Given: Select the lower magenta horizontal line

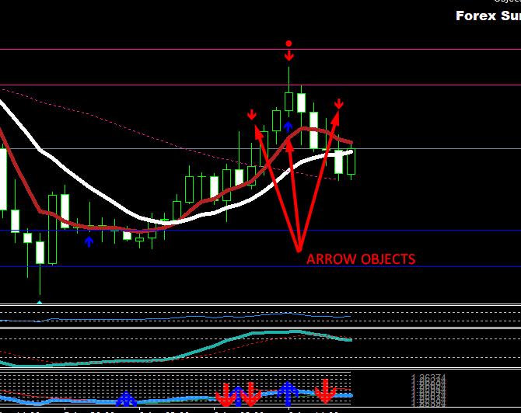Looking at the screenshot, I should coord(260,85).
